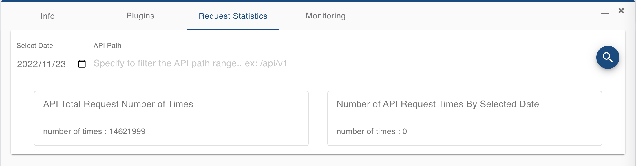Screen dimensions: 636x166
Task: Click the dark blue strip atop the panel
Action: click(x=318, y=1)
